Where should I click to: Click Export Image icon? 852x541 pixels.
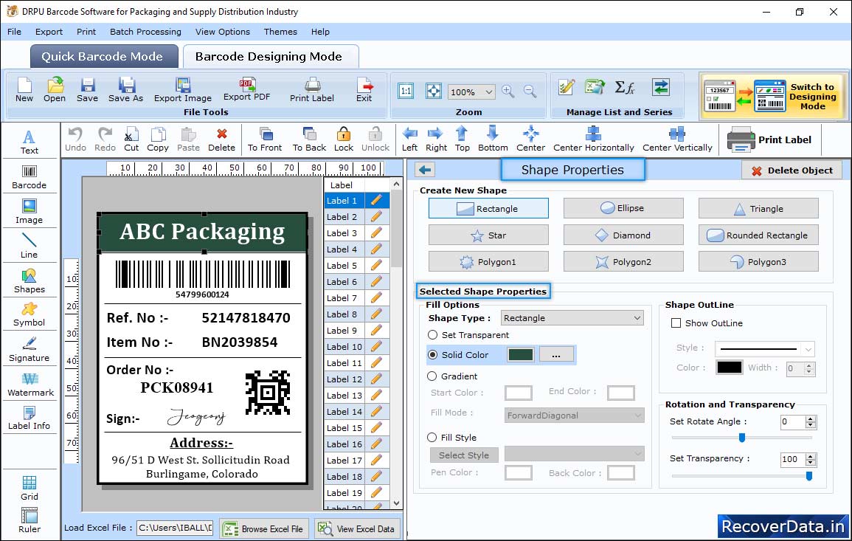pyautogui.click(x=183, y=90)
